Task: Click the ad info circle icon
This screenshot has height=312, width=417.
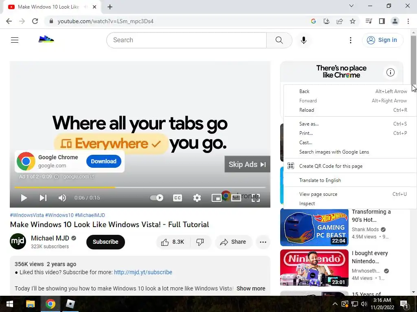Action: [391, 72]
